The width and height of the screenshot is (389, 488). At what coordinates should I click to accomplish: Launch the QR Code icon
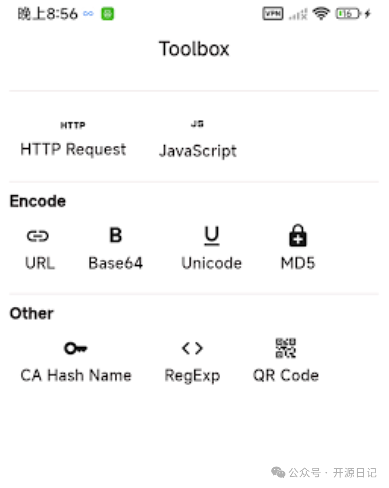click(285, 348)
